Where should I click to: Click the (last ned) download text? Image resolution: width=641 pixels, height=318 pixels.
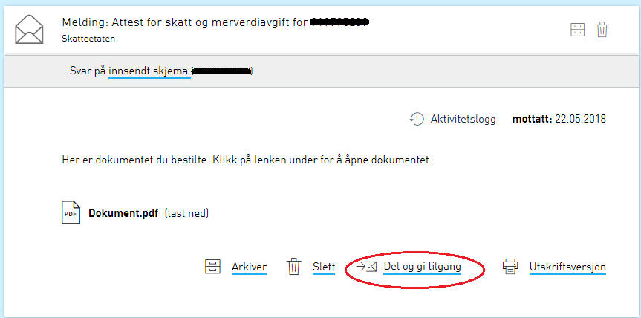point(187,213)
